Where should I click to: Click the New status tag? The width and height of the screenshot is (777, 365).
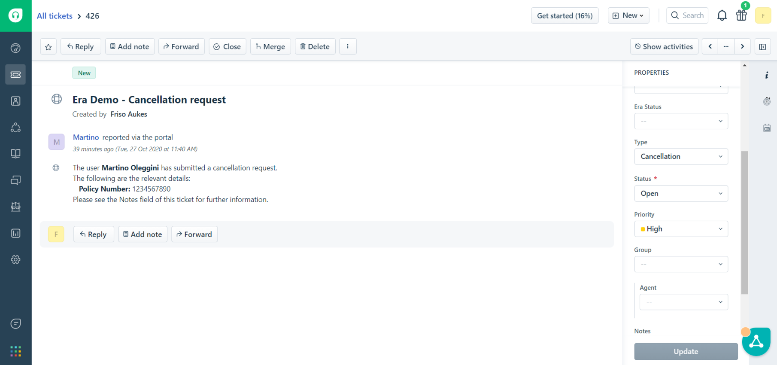tap(84, 73)
